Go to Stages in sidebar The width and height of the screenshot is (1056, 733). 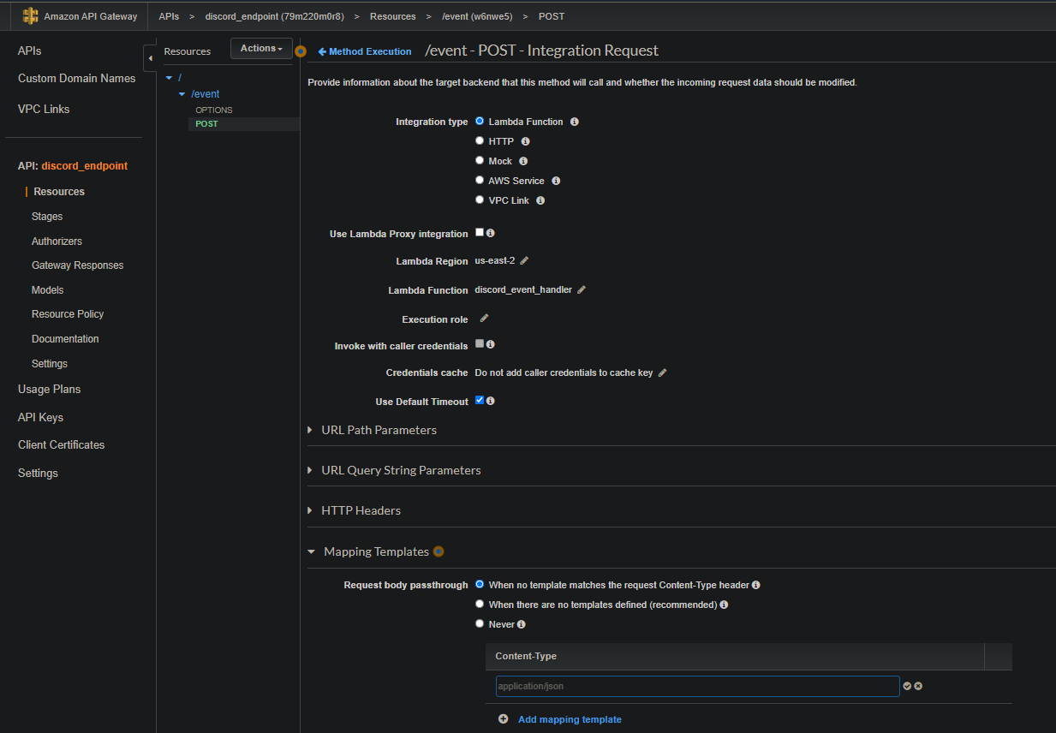tap(47, 217)
